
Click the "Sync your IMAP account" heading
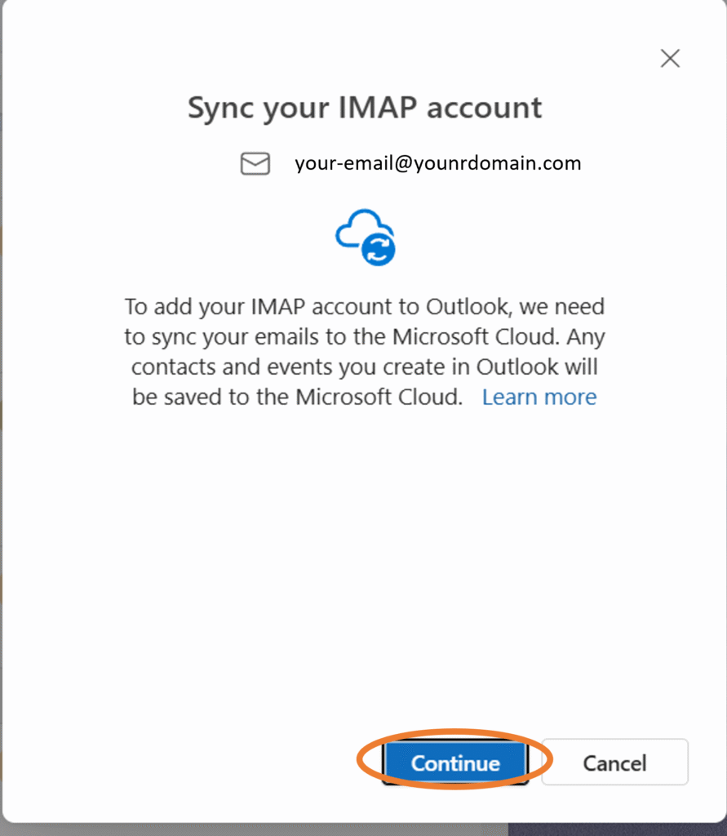pyautogui.click(x=365, y=109)
